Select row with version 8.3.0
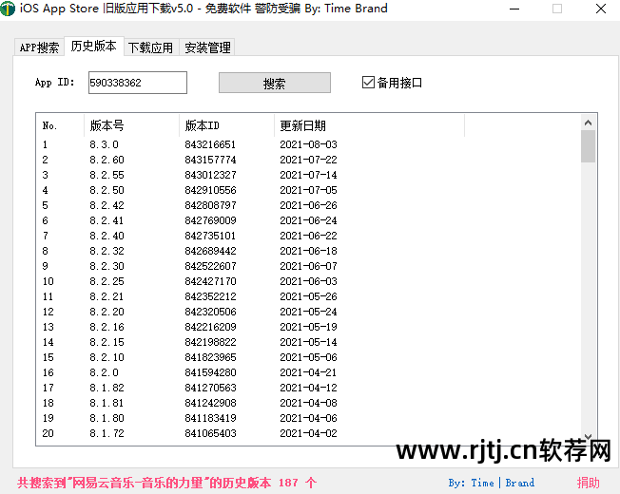 click(308, 144)
